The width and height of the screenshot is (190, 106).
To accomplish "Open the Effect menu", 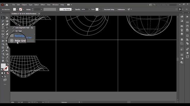I will coord(43,5).
